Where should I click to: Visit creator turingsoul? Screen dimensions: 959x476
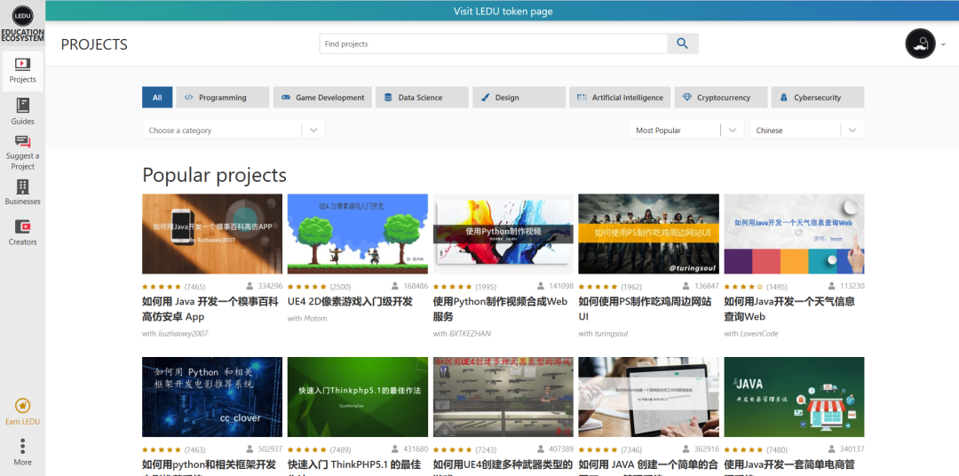[x=612, y=334]
